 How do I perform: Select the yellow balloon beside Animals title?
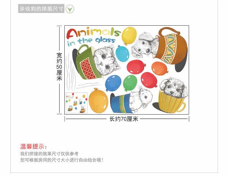[x=129, y=36]
